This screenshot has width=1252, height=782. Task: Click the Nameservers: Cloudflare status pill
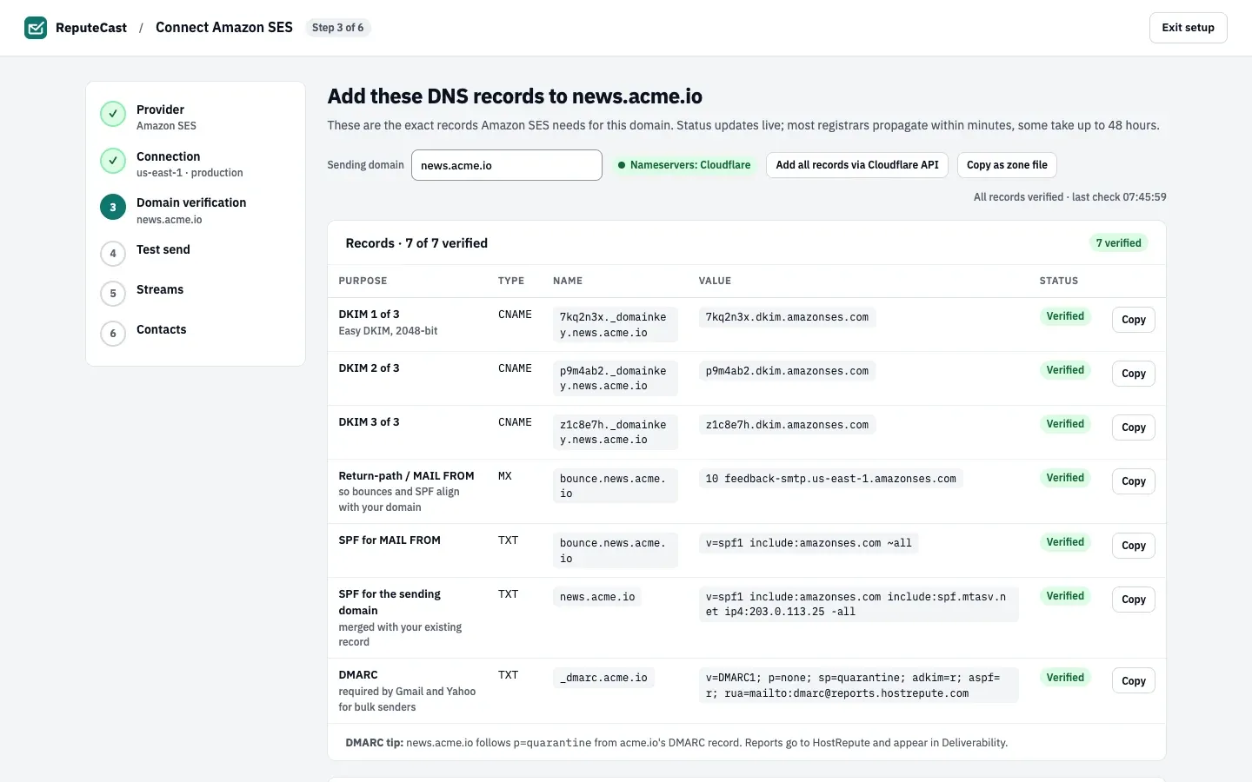pyautogui.click(x=684, y=165)
